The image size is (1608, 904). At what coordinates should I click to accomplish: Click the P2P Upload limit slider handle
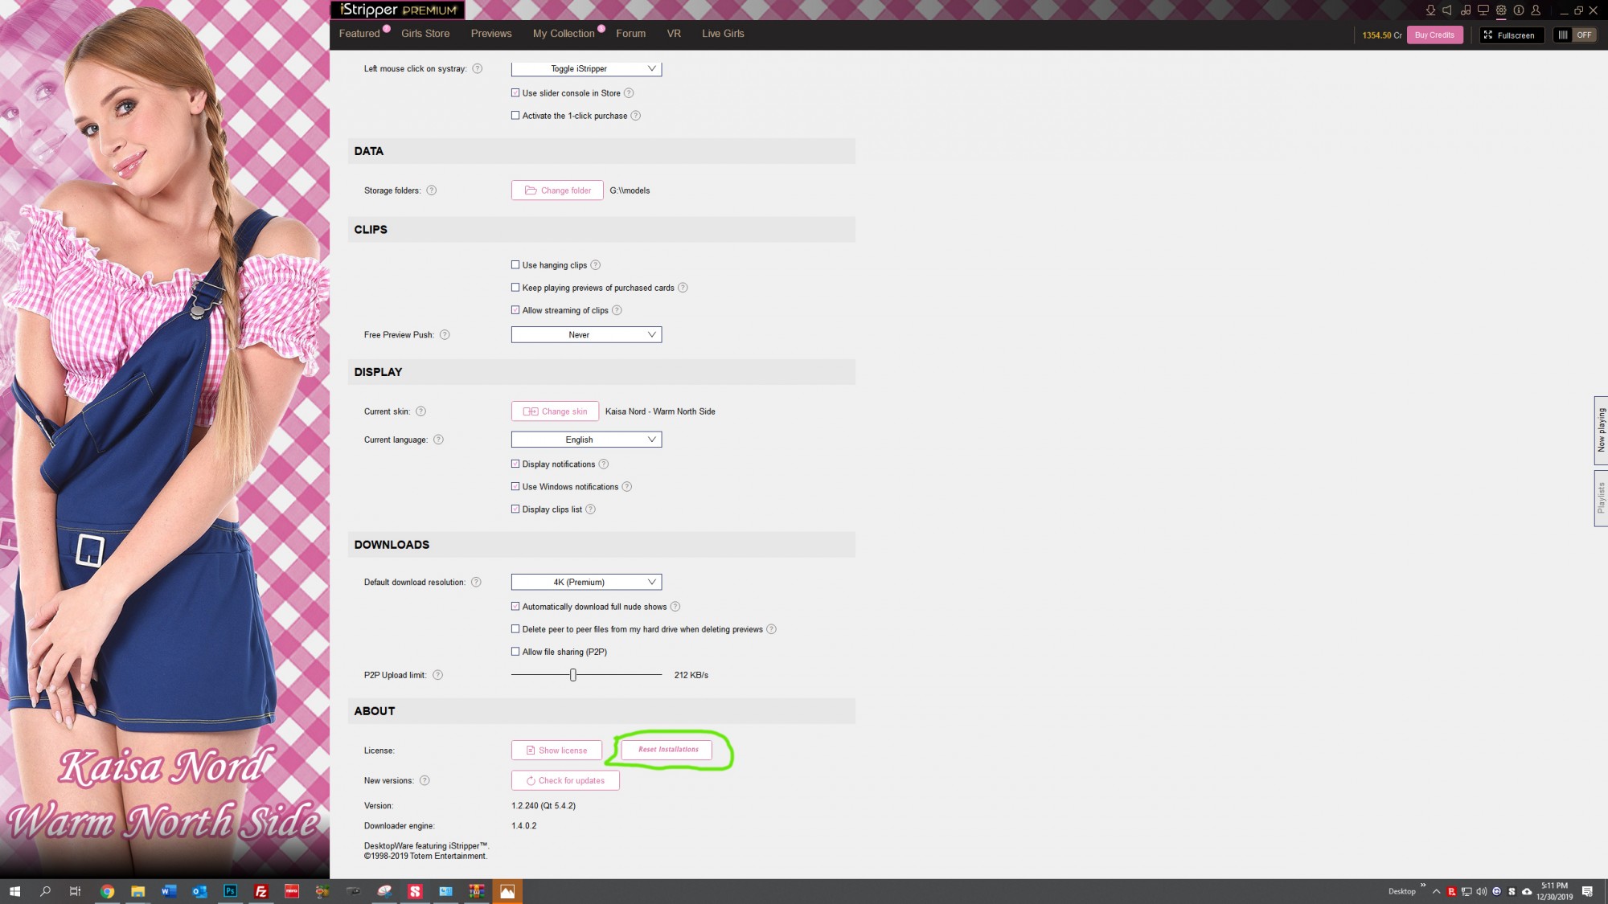click(573, 675)
